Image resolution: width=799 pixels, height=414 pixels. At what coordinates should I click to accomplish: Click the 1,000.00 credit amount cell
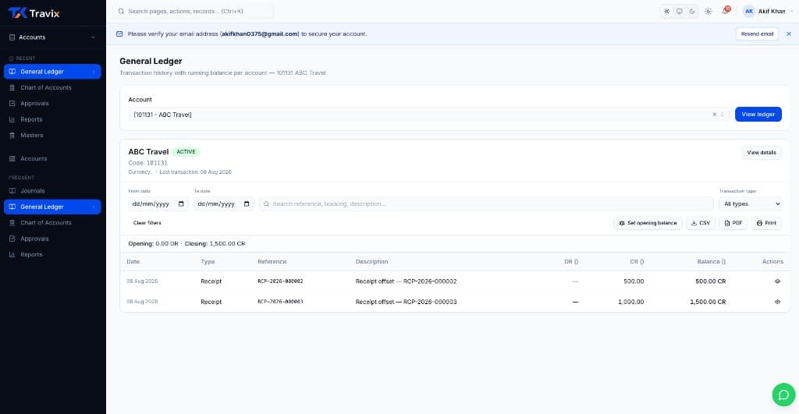(630, 302)
